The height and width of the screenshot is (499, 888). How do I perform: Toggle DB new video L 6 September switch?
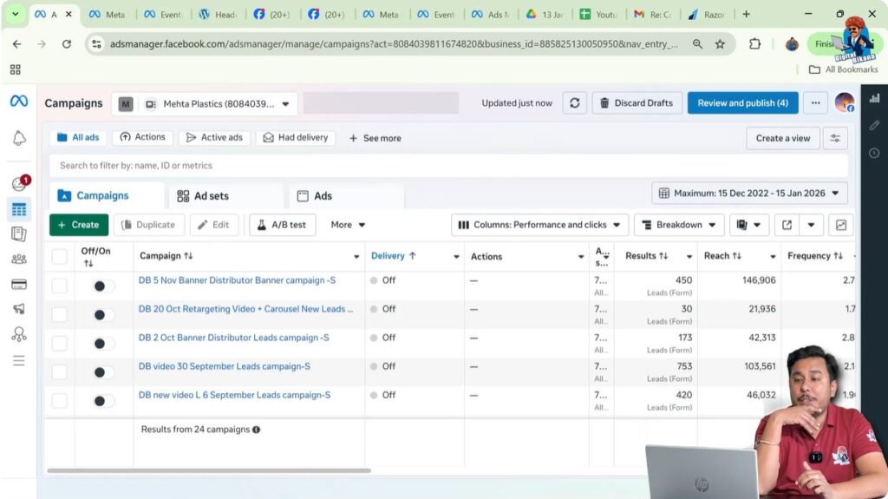pos(102,401)
